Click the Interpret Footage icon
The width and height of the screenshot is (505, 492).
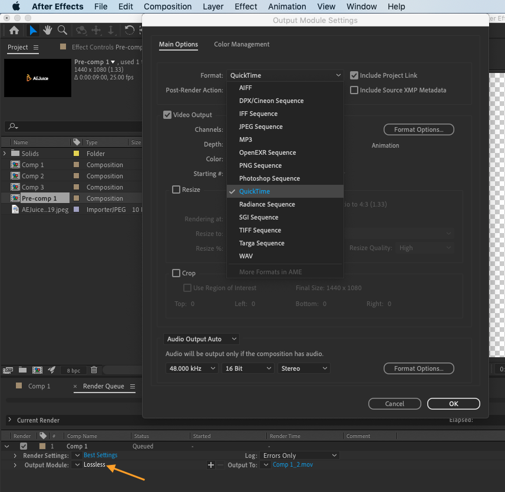[x=8, y=370]
